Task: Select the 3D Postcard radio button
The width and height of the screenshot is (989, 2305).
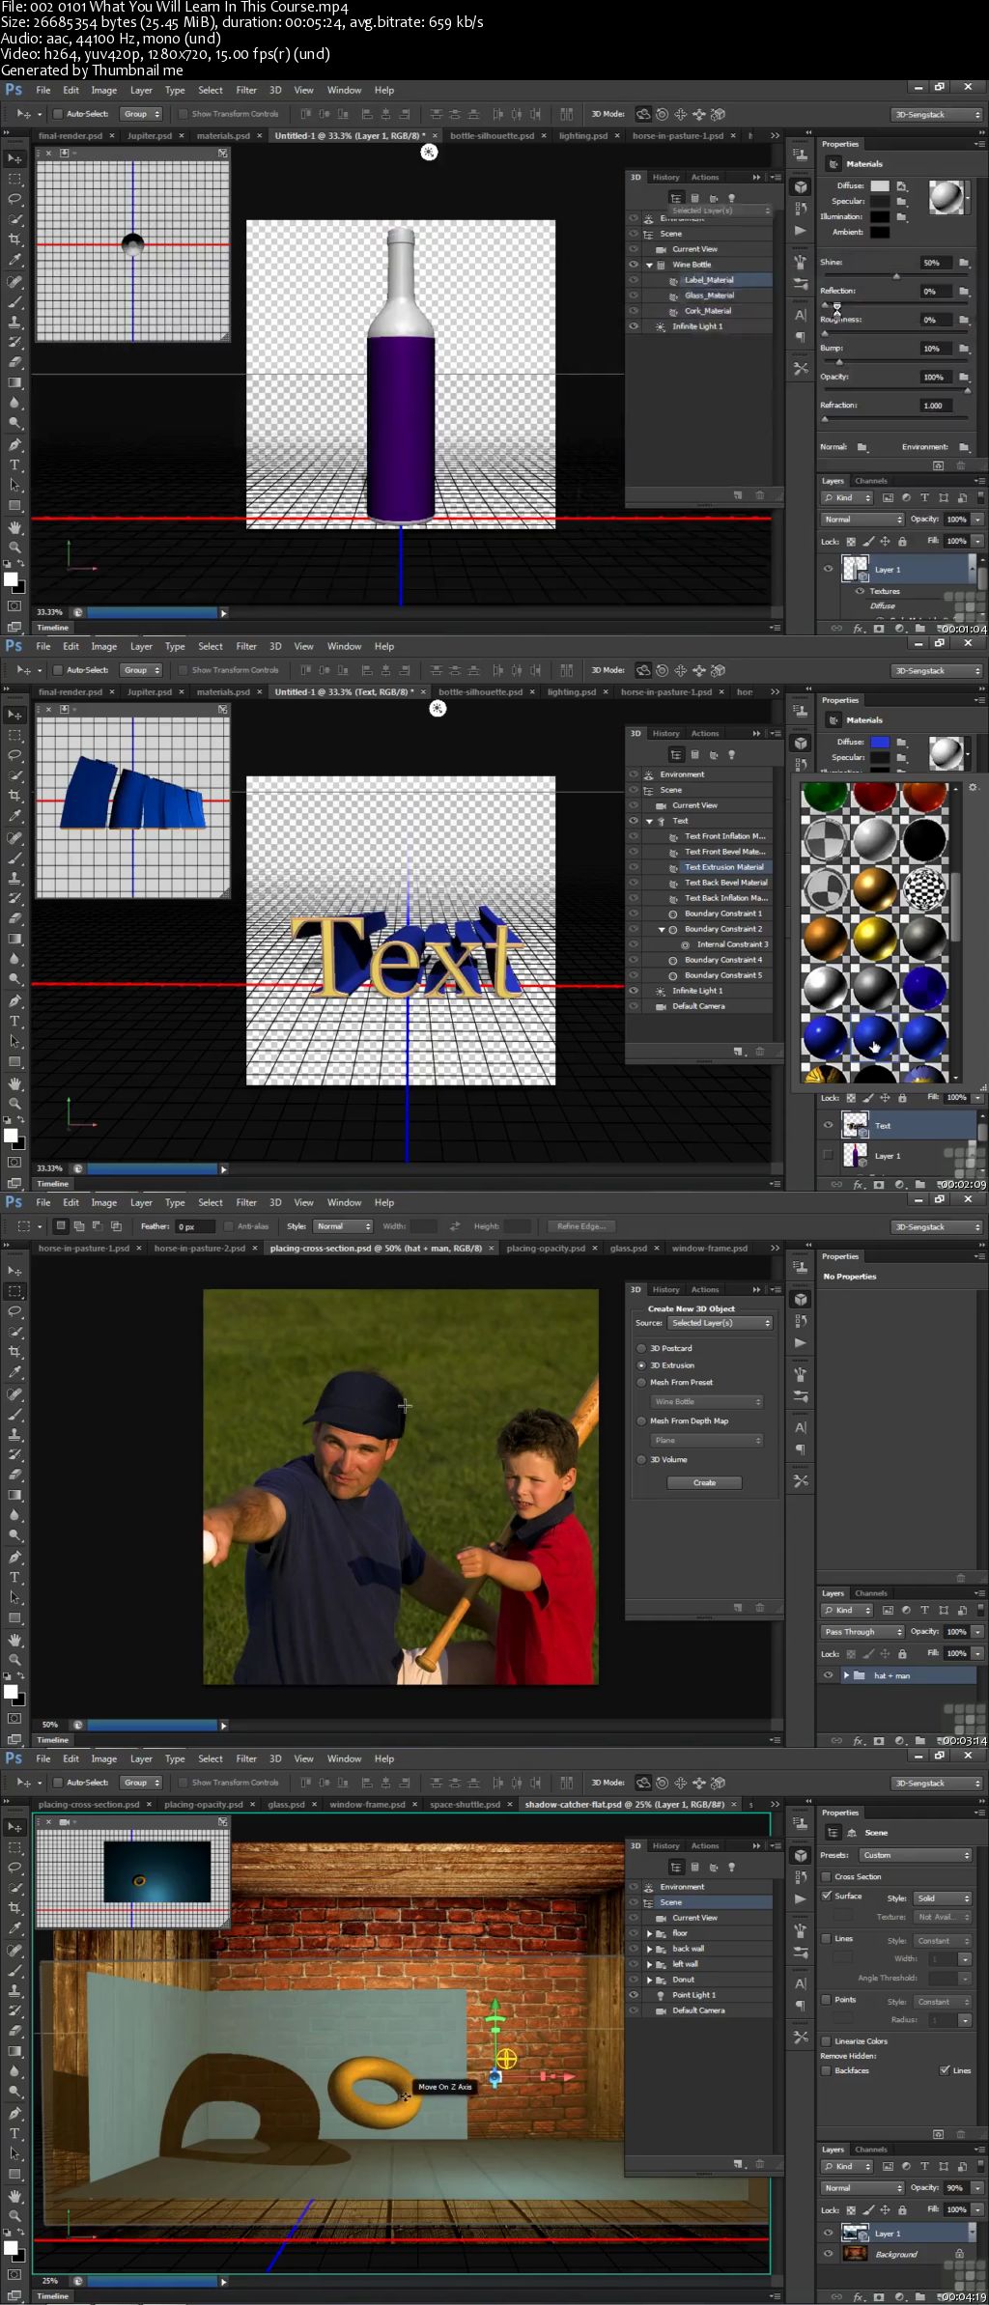Action: pyautogui.click(x=641, y=1348)
